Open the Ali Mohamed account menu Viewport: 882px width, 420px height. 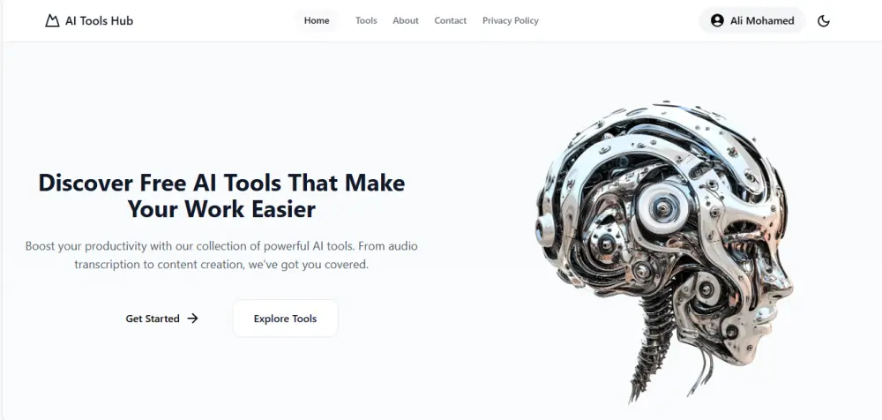coord(752,21)
